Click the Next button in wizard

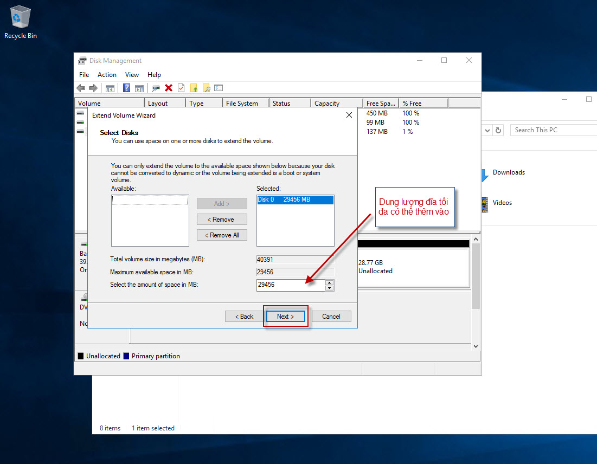285,317
